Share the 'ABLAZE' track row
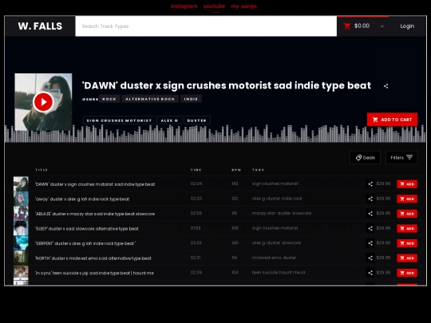The width and height of the screenshot is (431, 323). coord(370,214)
